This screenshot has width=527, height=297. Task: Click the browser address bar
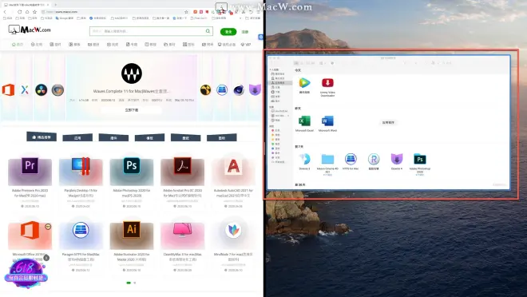pyautogui.click(x=114, y=12)
